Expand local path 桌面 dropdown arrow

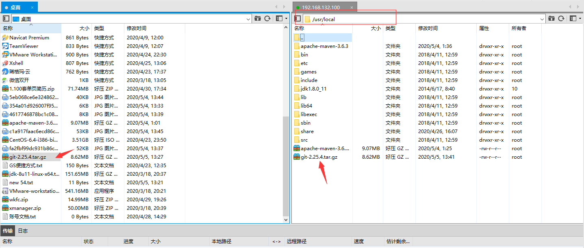(x=249, y=19)
